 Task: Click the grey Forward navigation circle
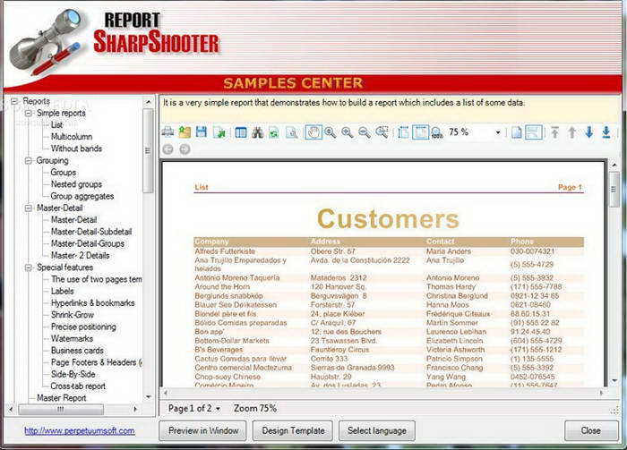coord(185,149)
